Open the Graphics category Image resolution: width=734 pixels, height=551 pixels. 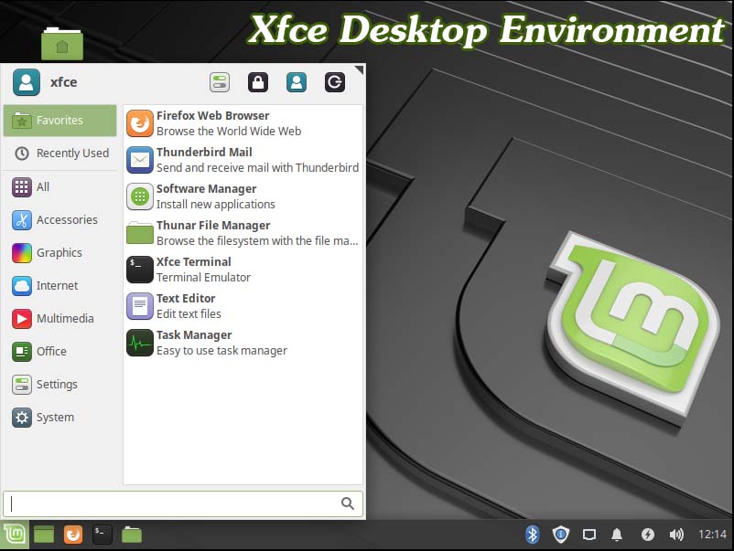pos(59,253)
